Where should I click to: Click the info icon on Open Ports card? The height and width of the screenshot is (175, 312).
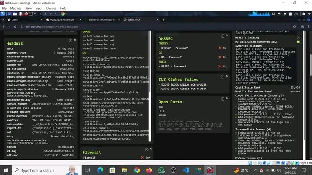coord(223,99)
